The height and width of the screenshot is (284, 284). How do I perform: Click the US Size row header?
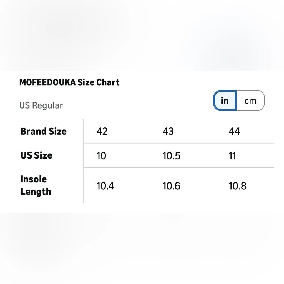[x=36, y=155]
